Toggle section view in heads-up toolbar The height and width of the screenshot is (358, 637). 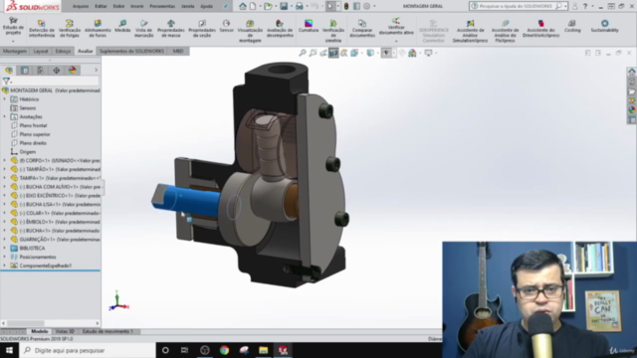pyautogui.click(x=333, y=53)
